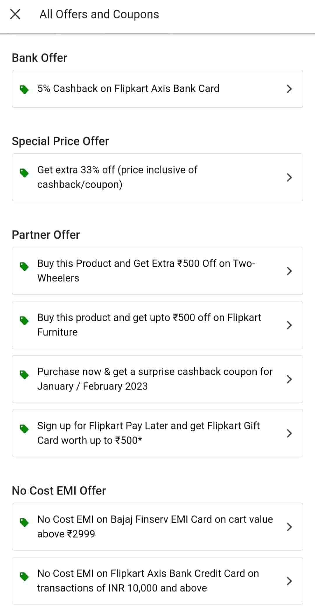
Task: Tap green tag icon next to 33% off offer
Action: pyautogui.click(x=24, y=173)
